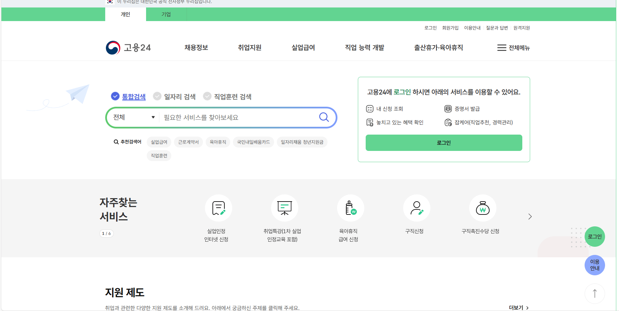This screenshot has width=619, height=311.
Task: Click the 육아휴직 급여 신청 bottle icon
Action: click(x=351, y=208)
